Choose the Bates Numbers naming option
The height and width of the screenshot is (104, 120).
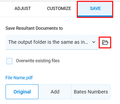pyautogui.click(x=91, y=92)
